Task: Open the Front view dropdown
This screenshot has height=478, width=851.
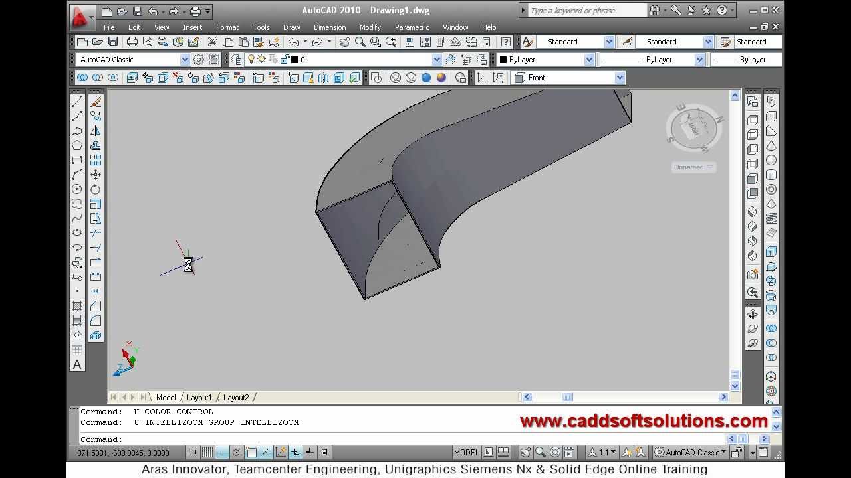Action: (x=620, y=78)
